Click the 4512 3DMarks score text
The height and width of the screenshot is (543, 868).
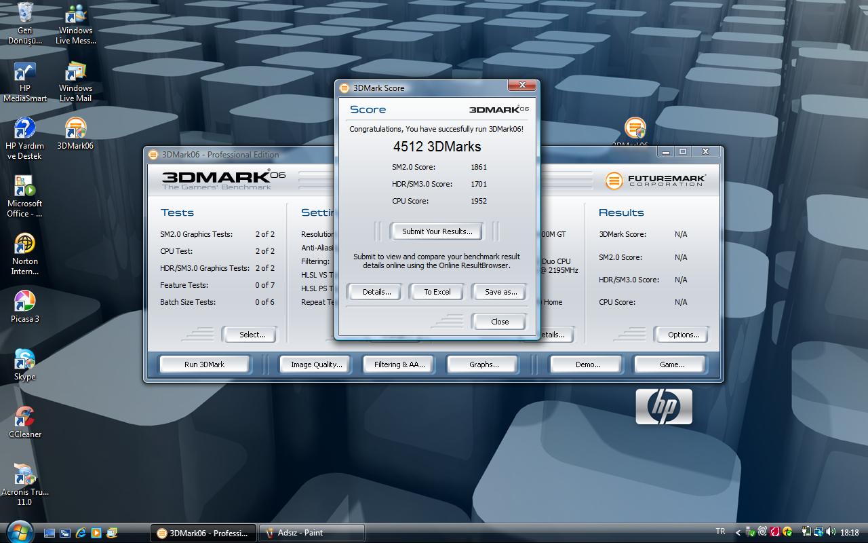[437, 147]
